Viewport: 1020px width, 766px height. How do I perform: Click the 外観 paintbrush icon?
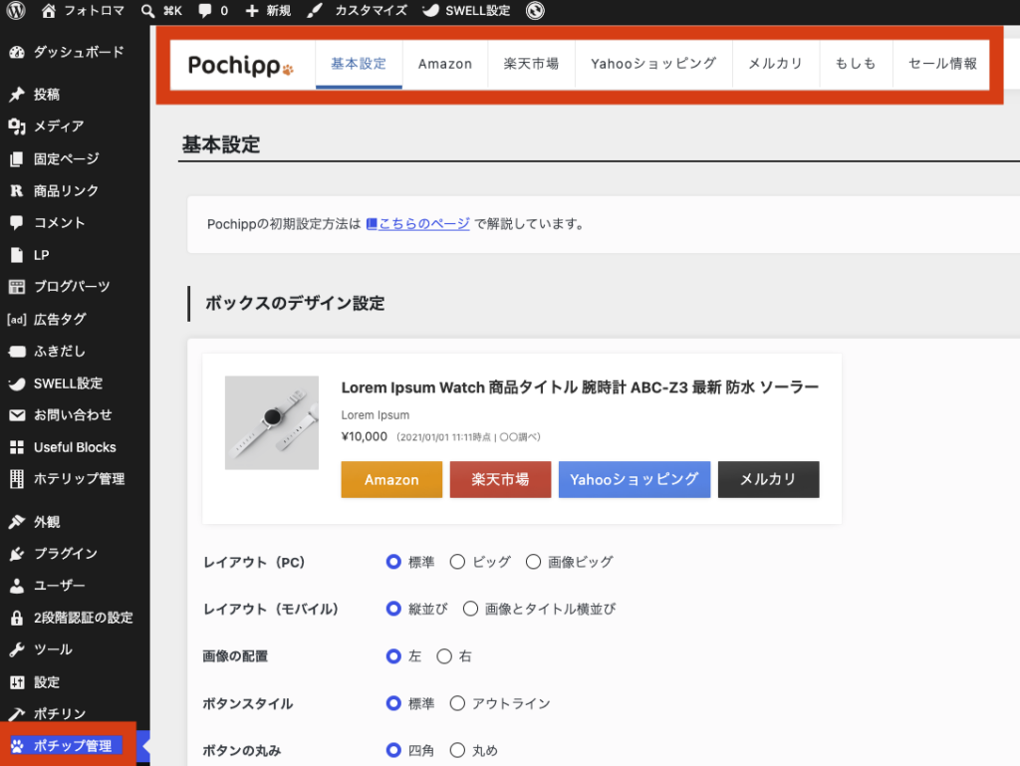[17, 522]
